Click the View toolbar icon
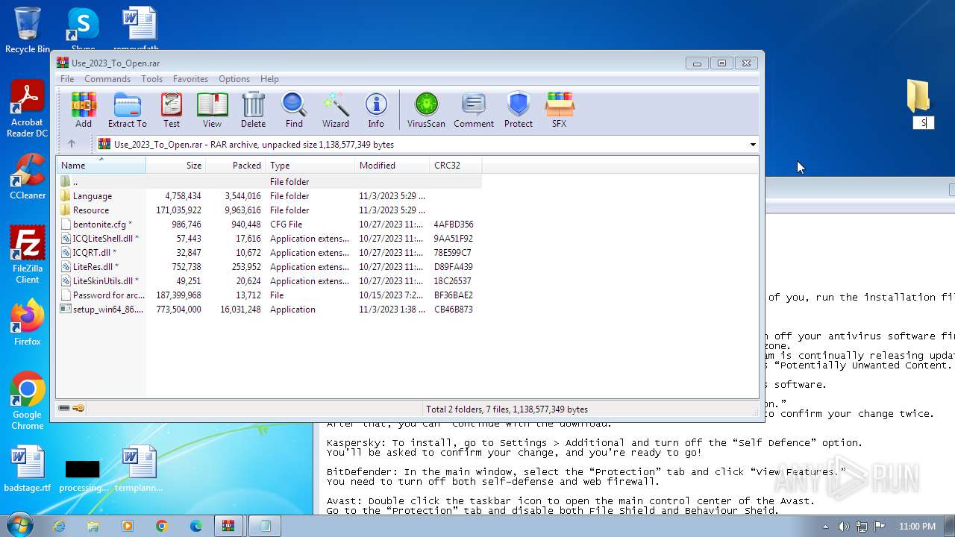 click(x=212, y=110)
